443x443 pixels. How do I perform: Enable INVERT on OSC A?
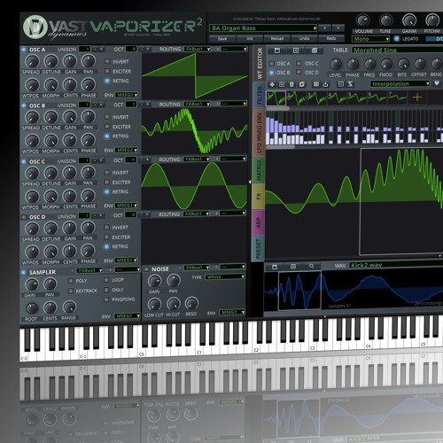(107, 61)
